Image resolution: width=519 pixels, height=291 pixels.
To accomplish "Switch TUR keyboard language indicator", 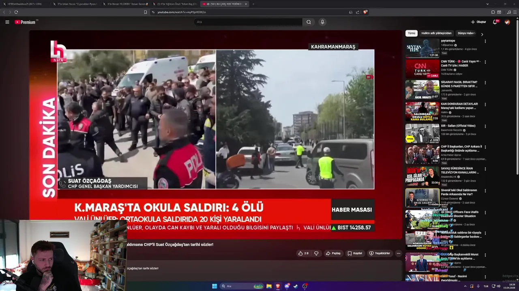I will coord(486,286).
